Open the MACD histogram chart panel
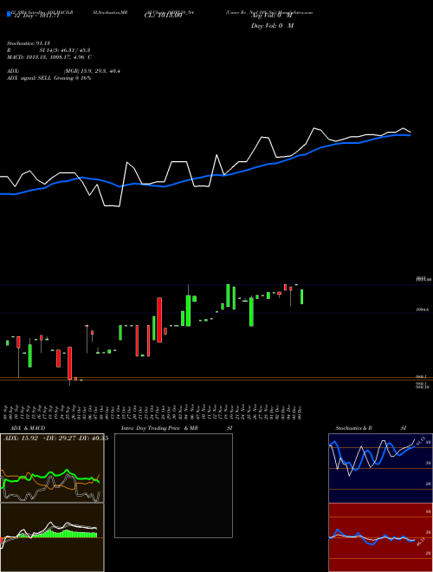Viewport: 433px width, 572px height. click(52, 537)
